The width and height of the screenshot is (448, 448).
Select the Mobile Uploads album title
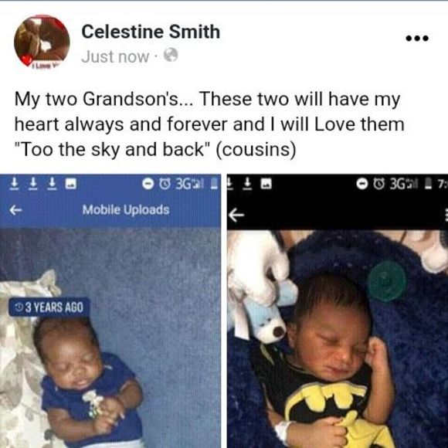tap(126, 210)
